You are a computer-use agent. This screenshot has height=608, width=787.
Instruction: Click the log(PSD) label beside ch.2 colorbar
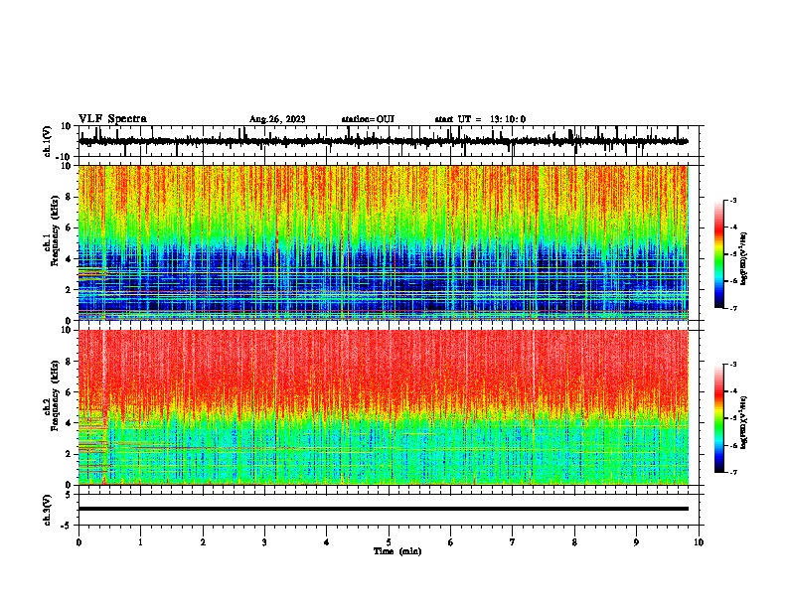[743, 422]
